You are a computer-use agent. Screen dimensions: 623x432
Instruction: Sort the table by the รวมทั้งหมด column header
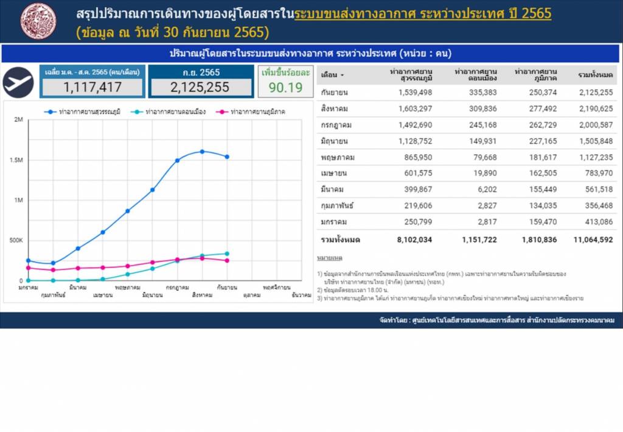point(595,75)
